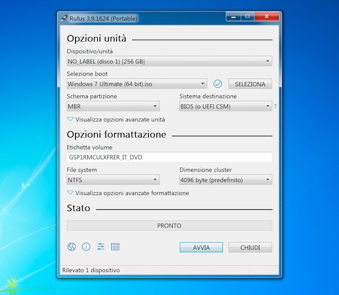
Task: Click the Rufus USB icon in title bar
Action: (x=64, y=18)
